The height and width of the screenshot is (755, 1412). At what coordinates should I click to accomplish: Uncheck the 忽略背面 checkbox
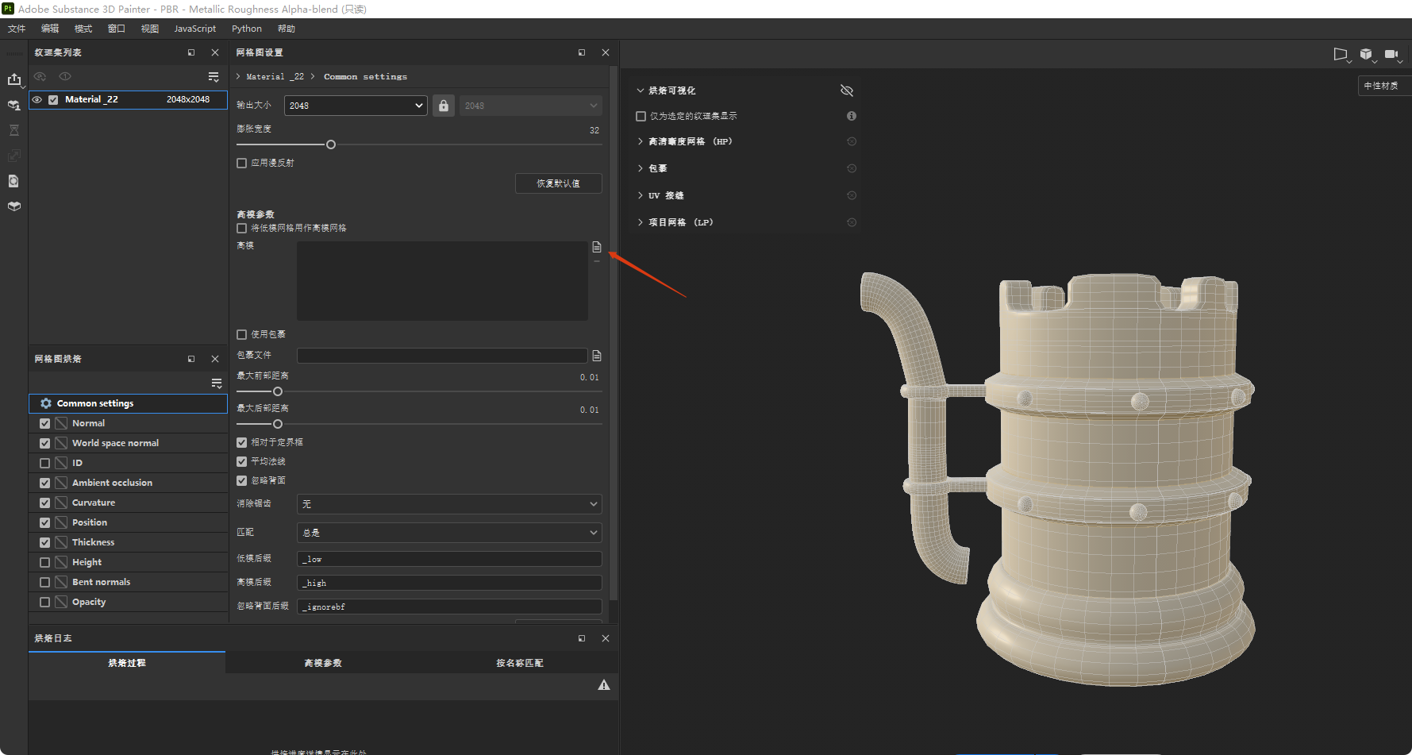[x=242, y=480]
